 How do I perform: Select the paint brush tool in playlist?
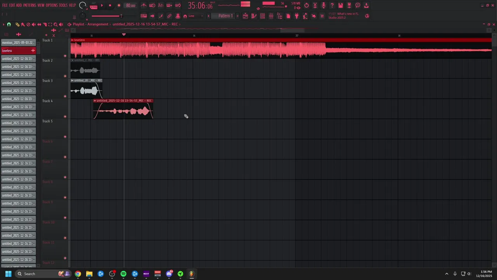point(23,24)
